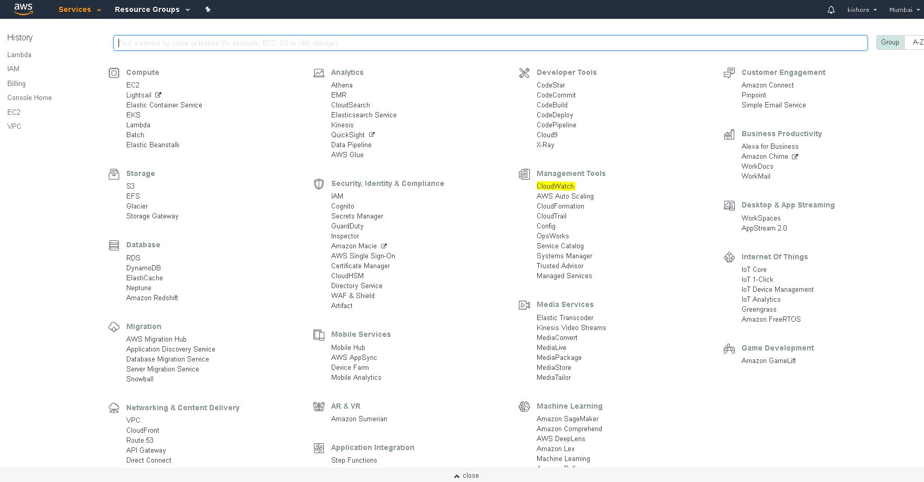Switch to A-Z view toggle
This screenshot has width=924, height=482.
pos(916,42)
